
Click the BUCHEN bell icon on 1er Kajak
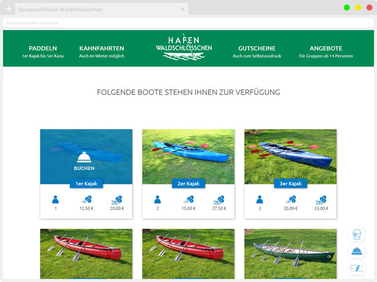84,157
